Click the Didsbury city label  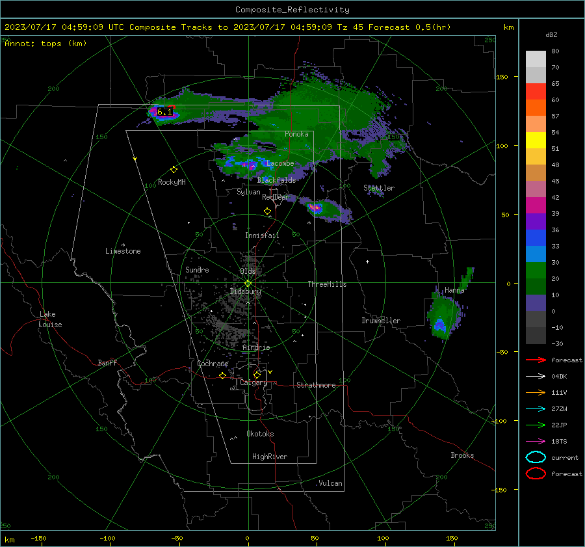[x=245, y=291]
